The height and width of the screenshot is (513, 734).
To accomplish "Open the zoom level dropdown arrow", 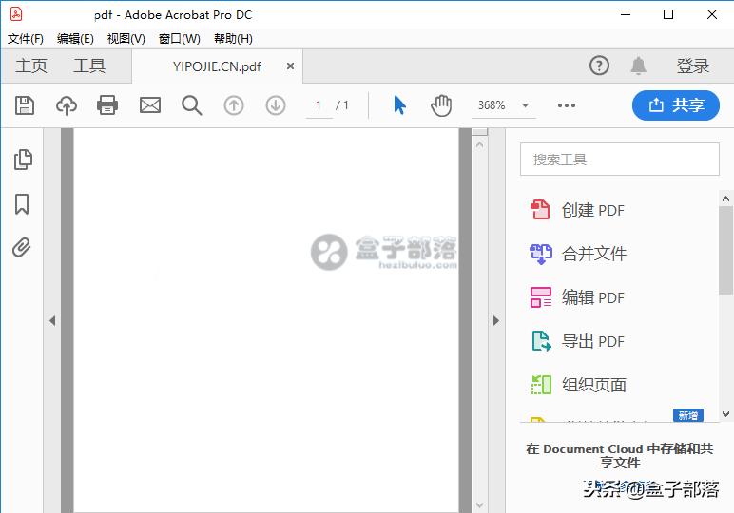I will [x=525, y=105].
